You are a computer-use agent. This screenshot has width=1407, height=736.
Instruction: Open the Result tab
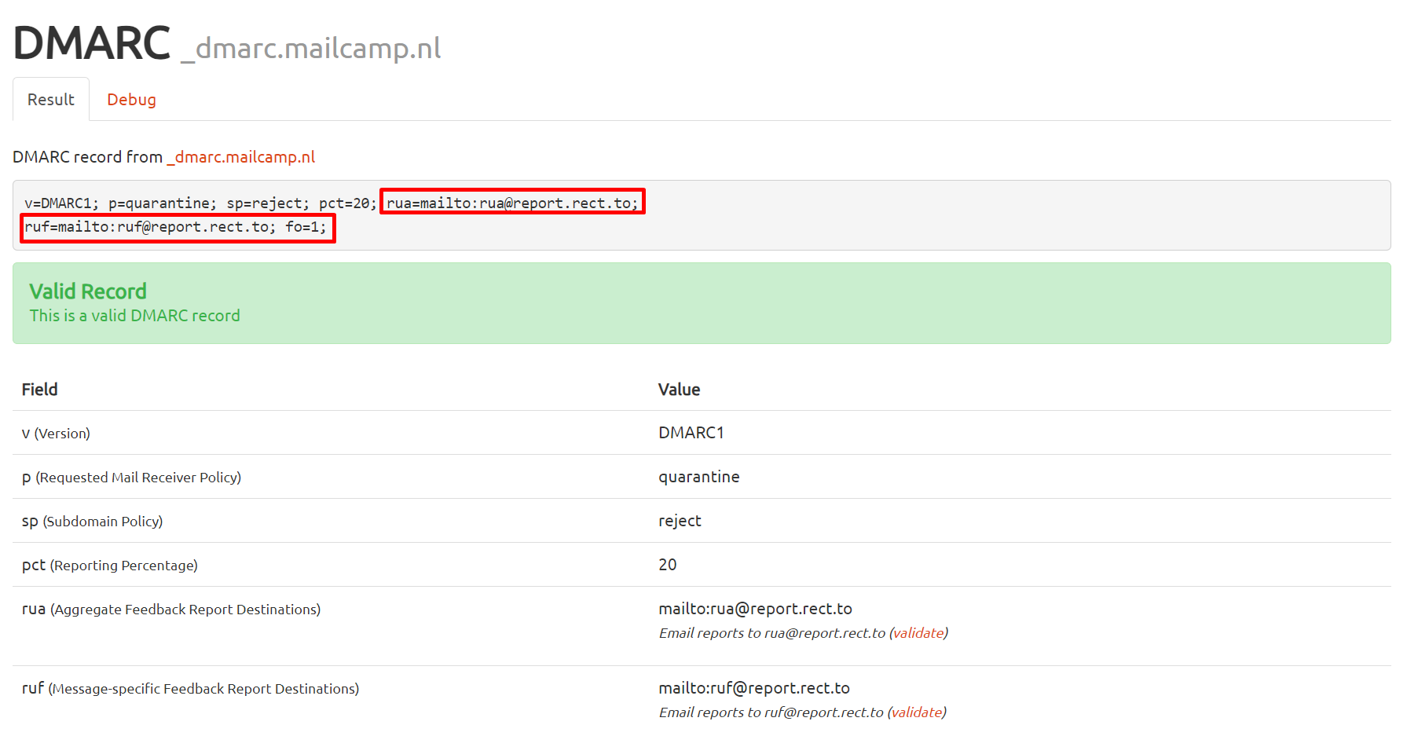(51, 100)
